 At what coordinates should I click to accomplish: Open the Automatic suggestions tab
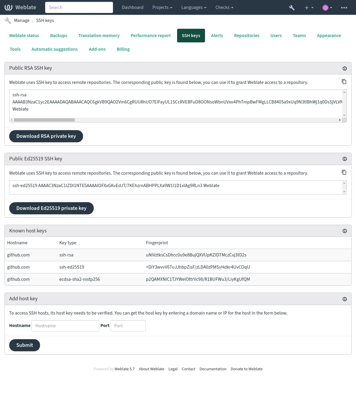coord(55,49)
